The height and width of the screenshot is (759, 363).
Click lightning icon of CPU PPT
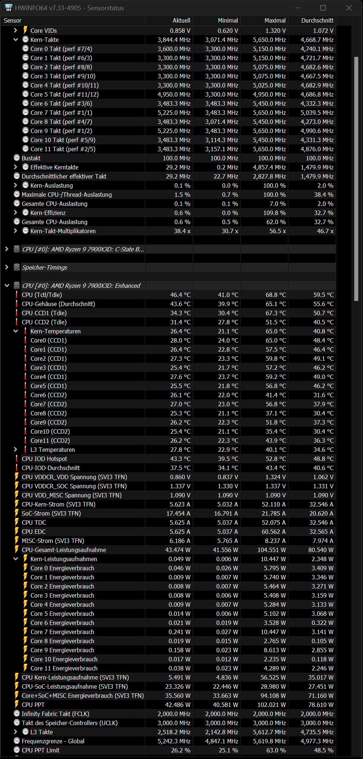[17, 704]
